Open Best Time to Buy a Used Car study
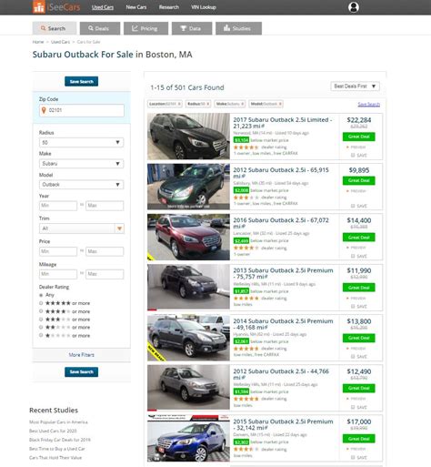Screen dimensions: 431x467 [x=57, y=449]
